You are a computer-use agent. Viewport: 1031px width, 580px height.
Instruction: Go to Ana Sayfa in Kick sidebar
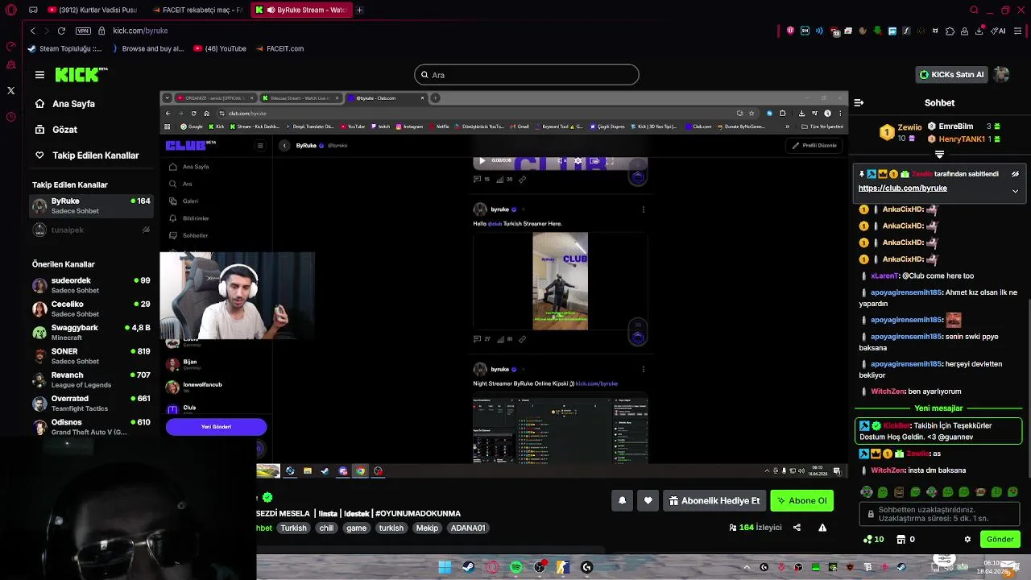click(64, 104)
